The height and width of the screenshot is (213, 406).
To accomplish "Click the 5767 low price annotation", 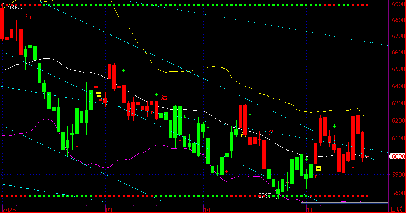I will click(x=264, y=196).
